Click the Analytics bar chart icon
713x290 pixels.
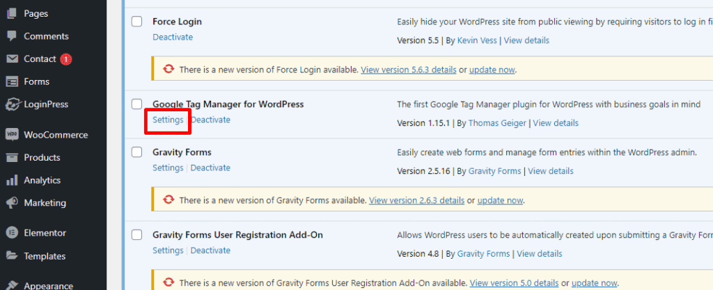point(11,180)
